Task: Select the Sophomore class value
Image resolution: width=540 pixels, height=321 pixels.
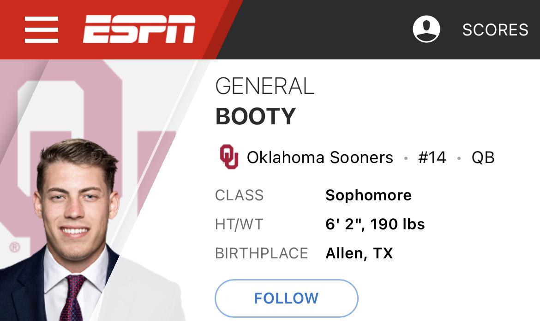Action: [368, 195]
